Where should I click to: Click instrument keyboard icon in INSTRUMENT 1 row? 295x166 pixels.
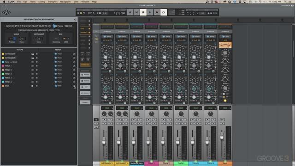(33, 54)
